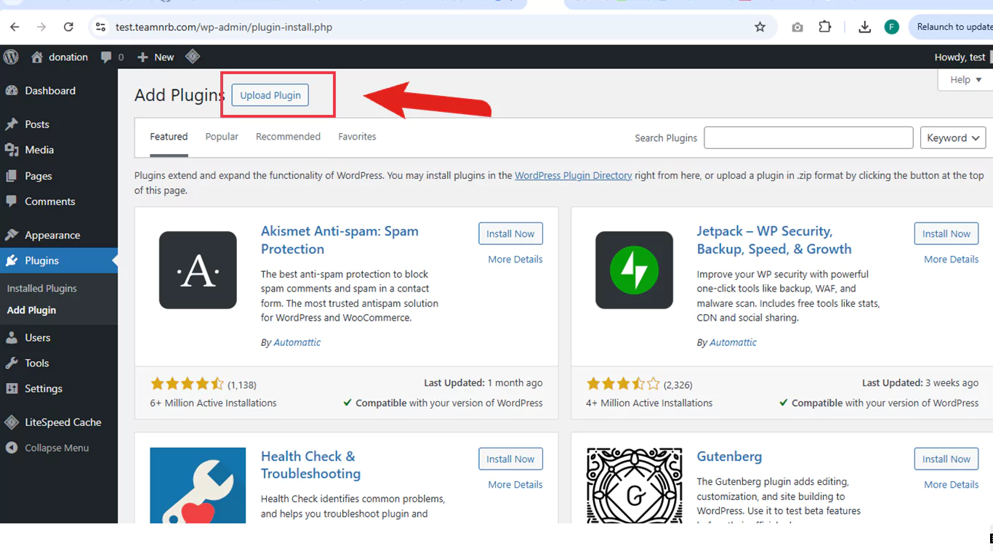The height and width of the screenshot is (551, 993).
Task: Open the WordPress Plugin Directory link
Action: point(573,176)
